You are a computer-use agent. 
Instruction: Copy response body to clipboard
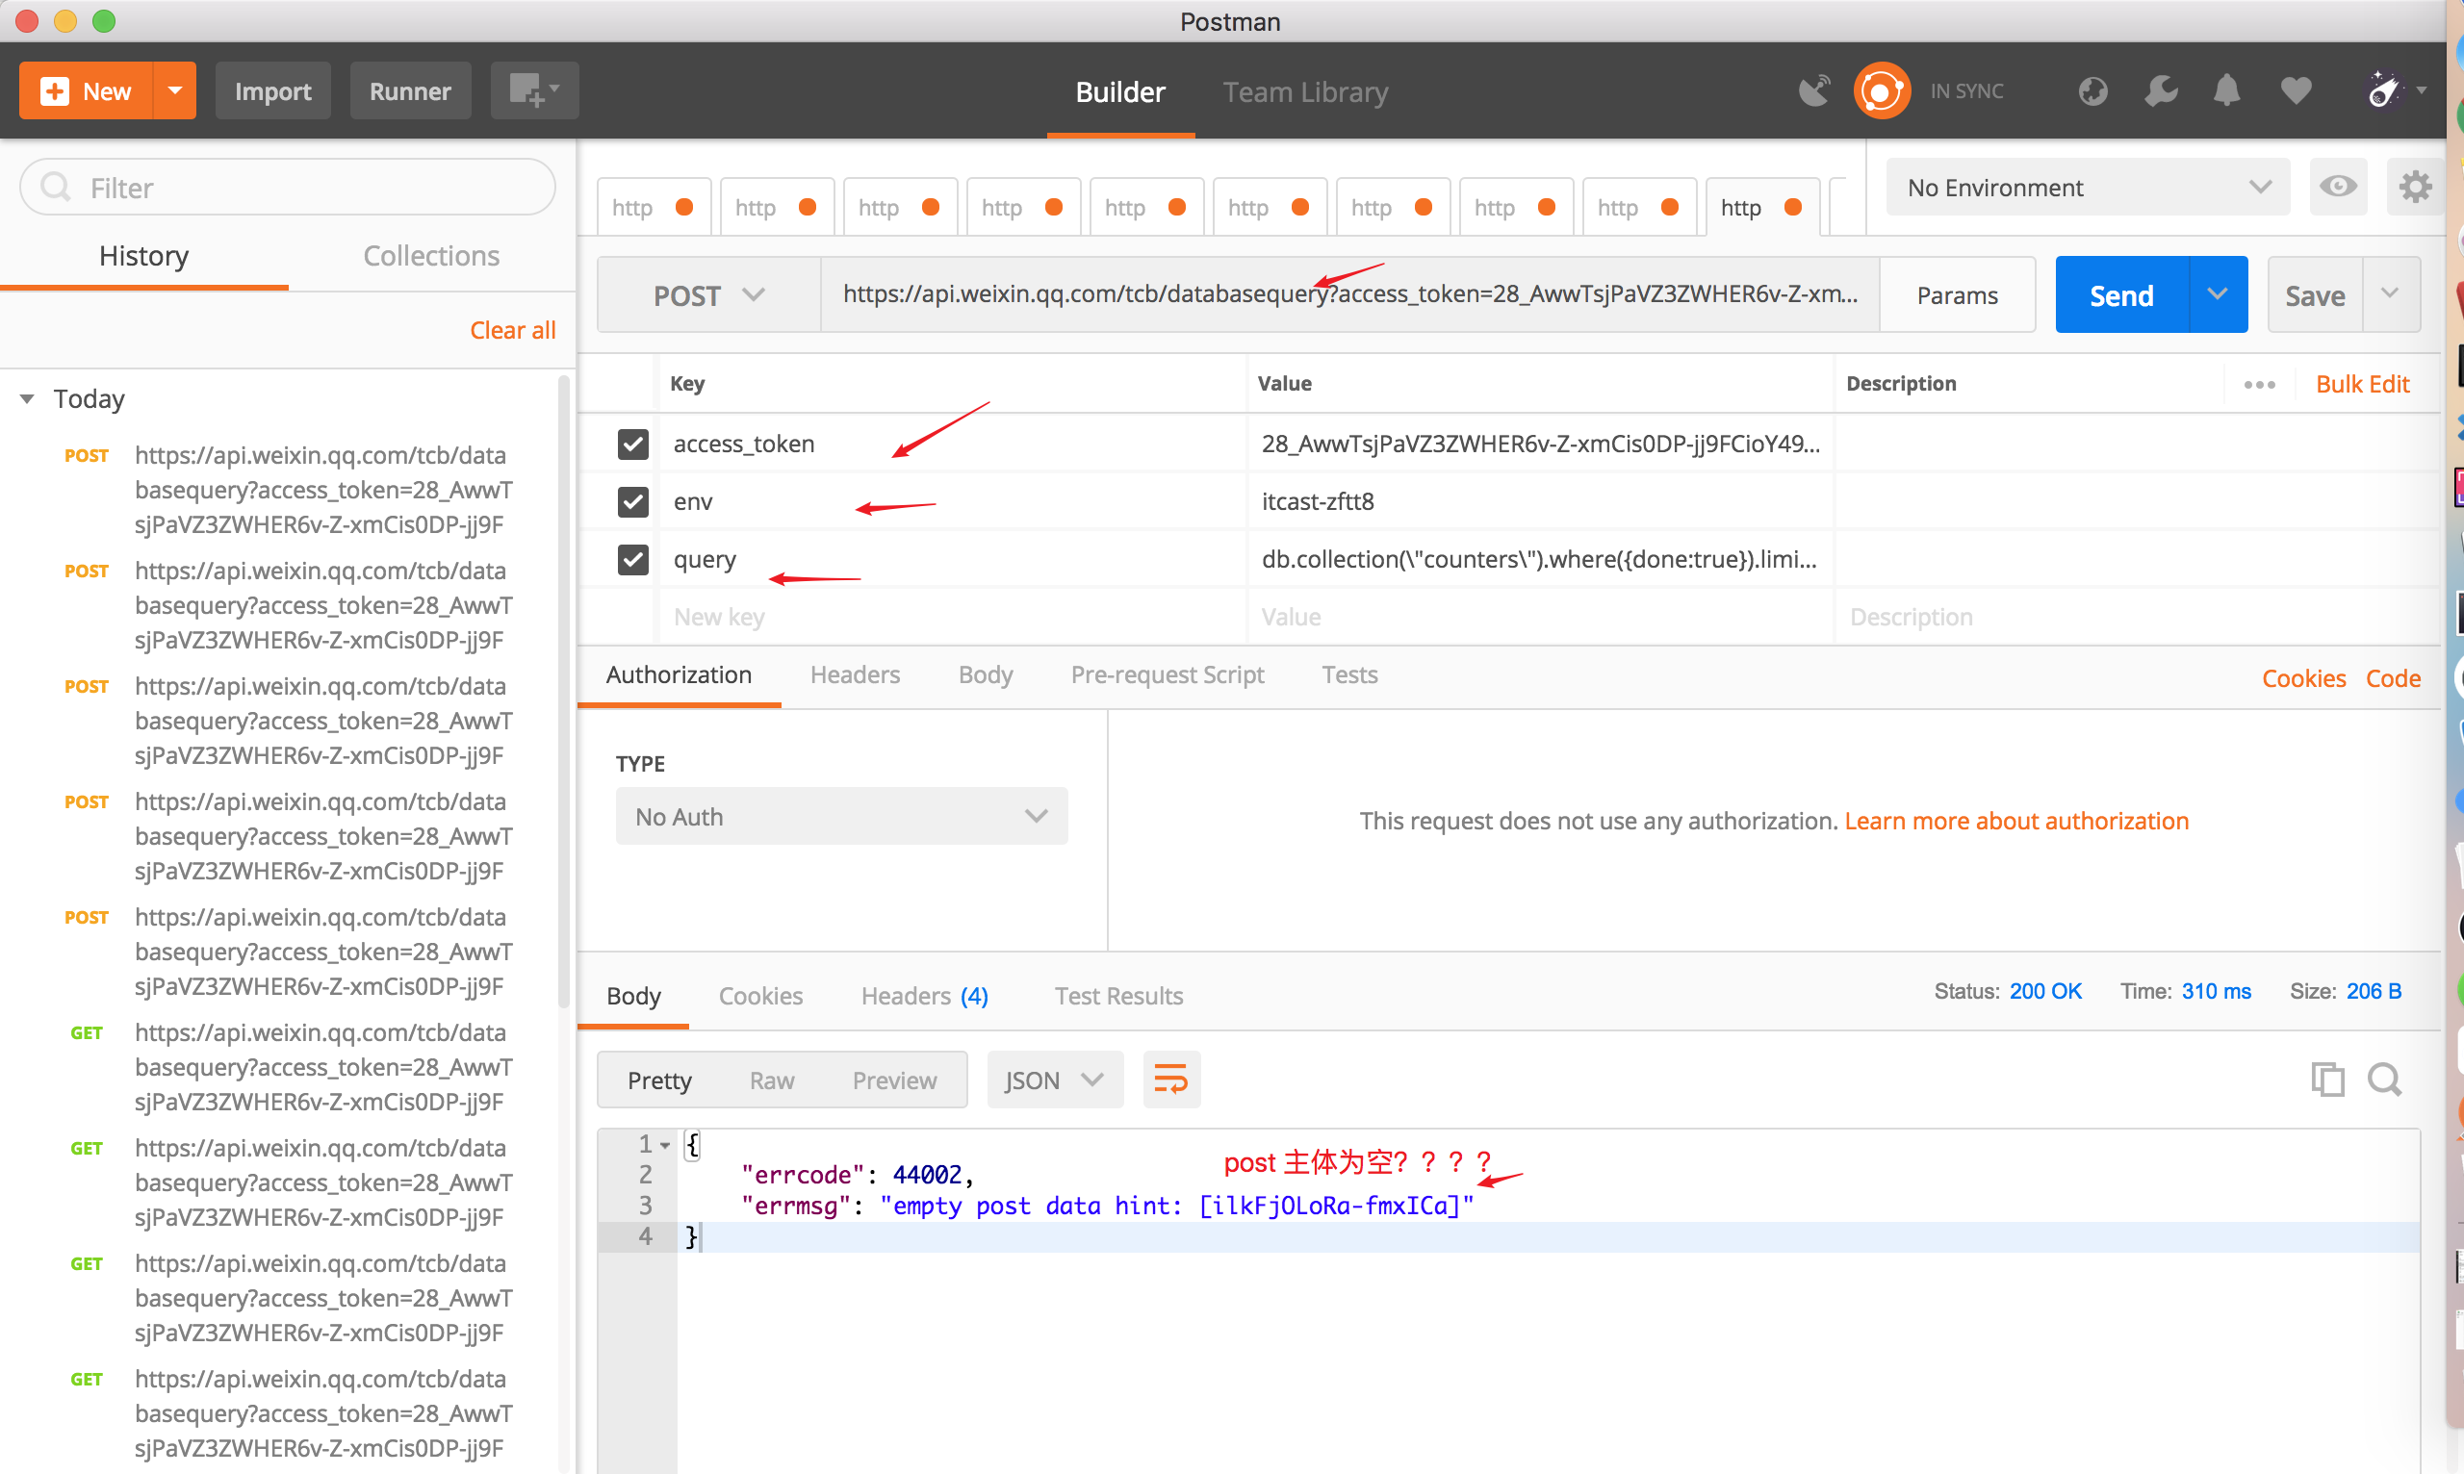[2328, 1079]
